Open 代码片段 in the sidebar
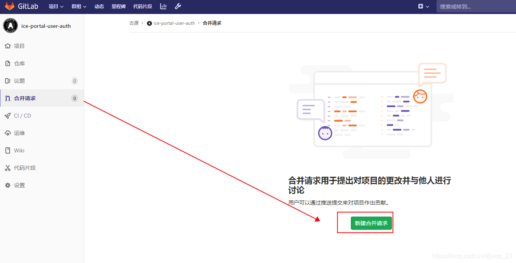This screenshot has height=263, width=516. coord(24,167)
